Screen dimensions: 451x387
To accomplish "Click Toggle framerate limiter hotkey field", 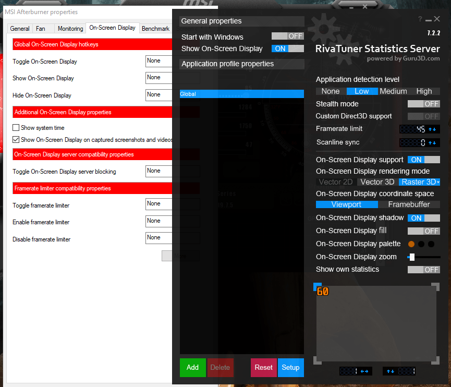I will pos(173,204).
